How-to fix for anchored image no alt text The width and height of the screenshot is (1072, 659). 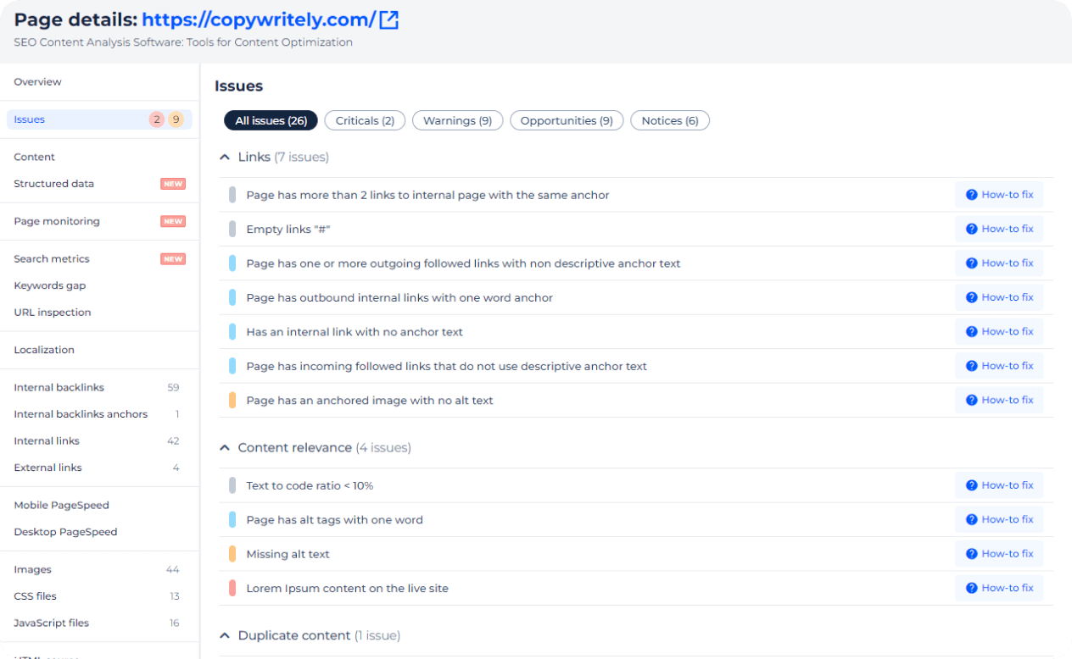click(999, 400)
